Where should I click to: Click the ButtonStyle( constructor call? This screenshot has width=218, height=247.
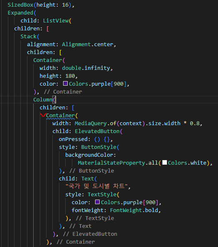click(x=100, y=147)
